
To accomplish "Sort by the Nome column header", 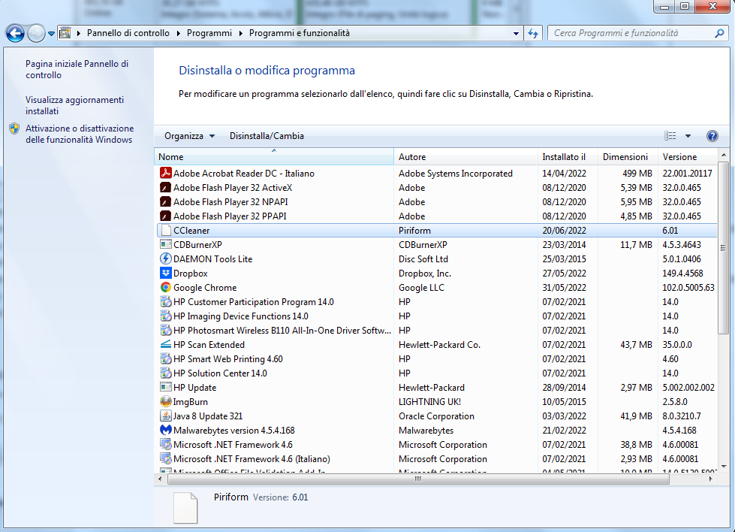I will pos(274,157).
